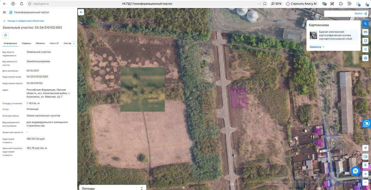The width and height of the screenshot is (371, 190).
Task: Go back via Назад к найденным объектам
Action: 23,21
